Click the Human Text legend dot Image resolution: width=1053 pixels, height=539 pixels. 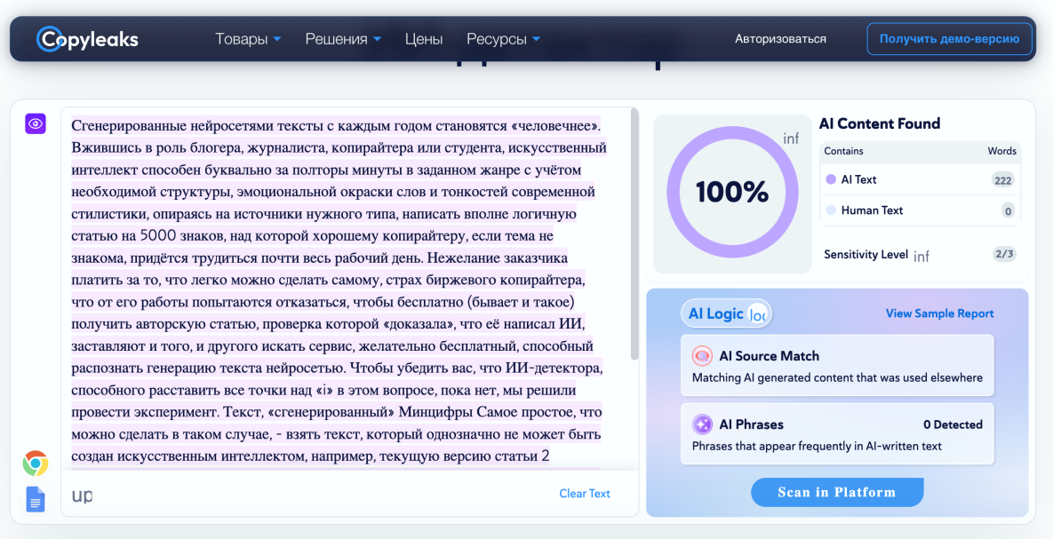point(831,210)
